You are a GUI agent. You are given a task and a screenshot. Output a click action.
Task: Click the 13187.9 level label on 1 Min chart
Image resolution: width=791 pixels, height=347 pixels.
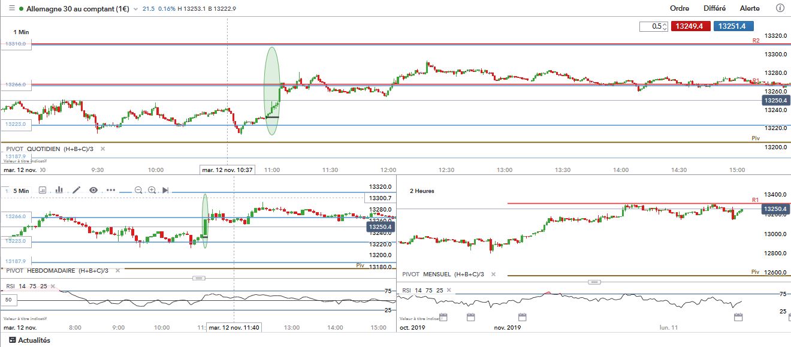point(17,156)
